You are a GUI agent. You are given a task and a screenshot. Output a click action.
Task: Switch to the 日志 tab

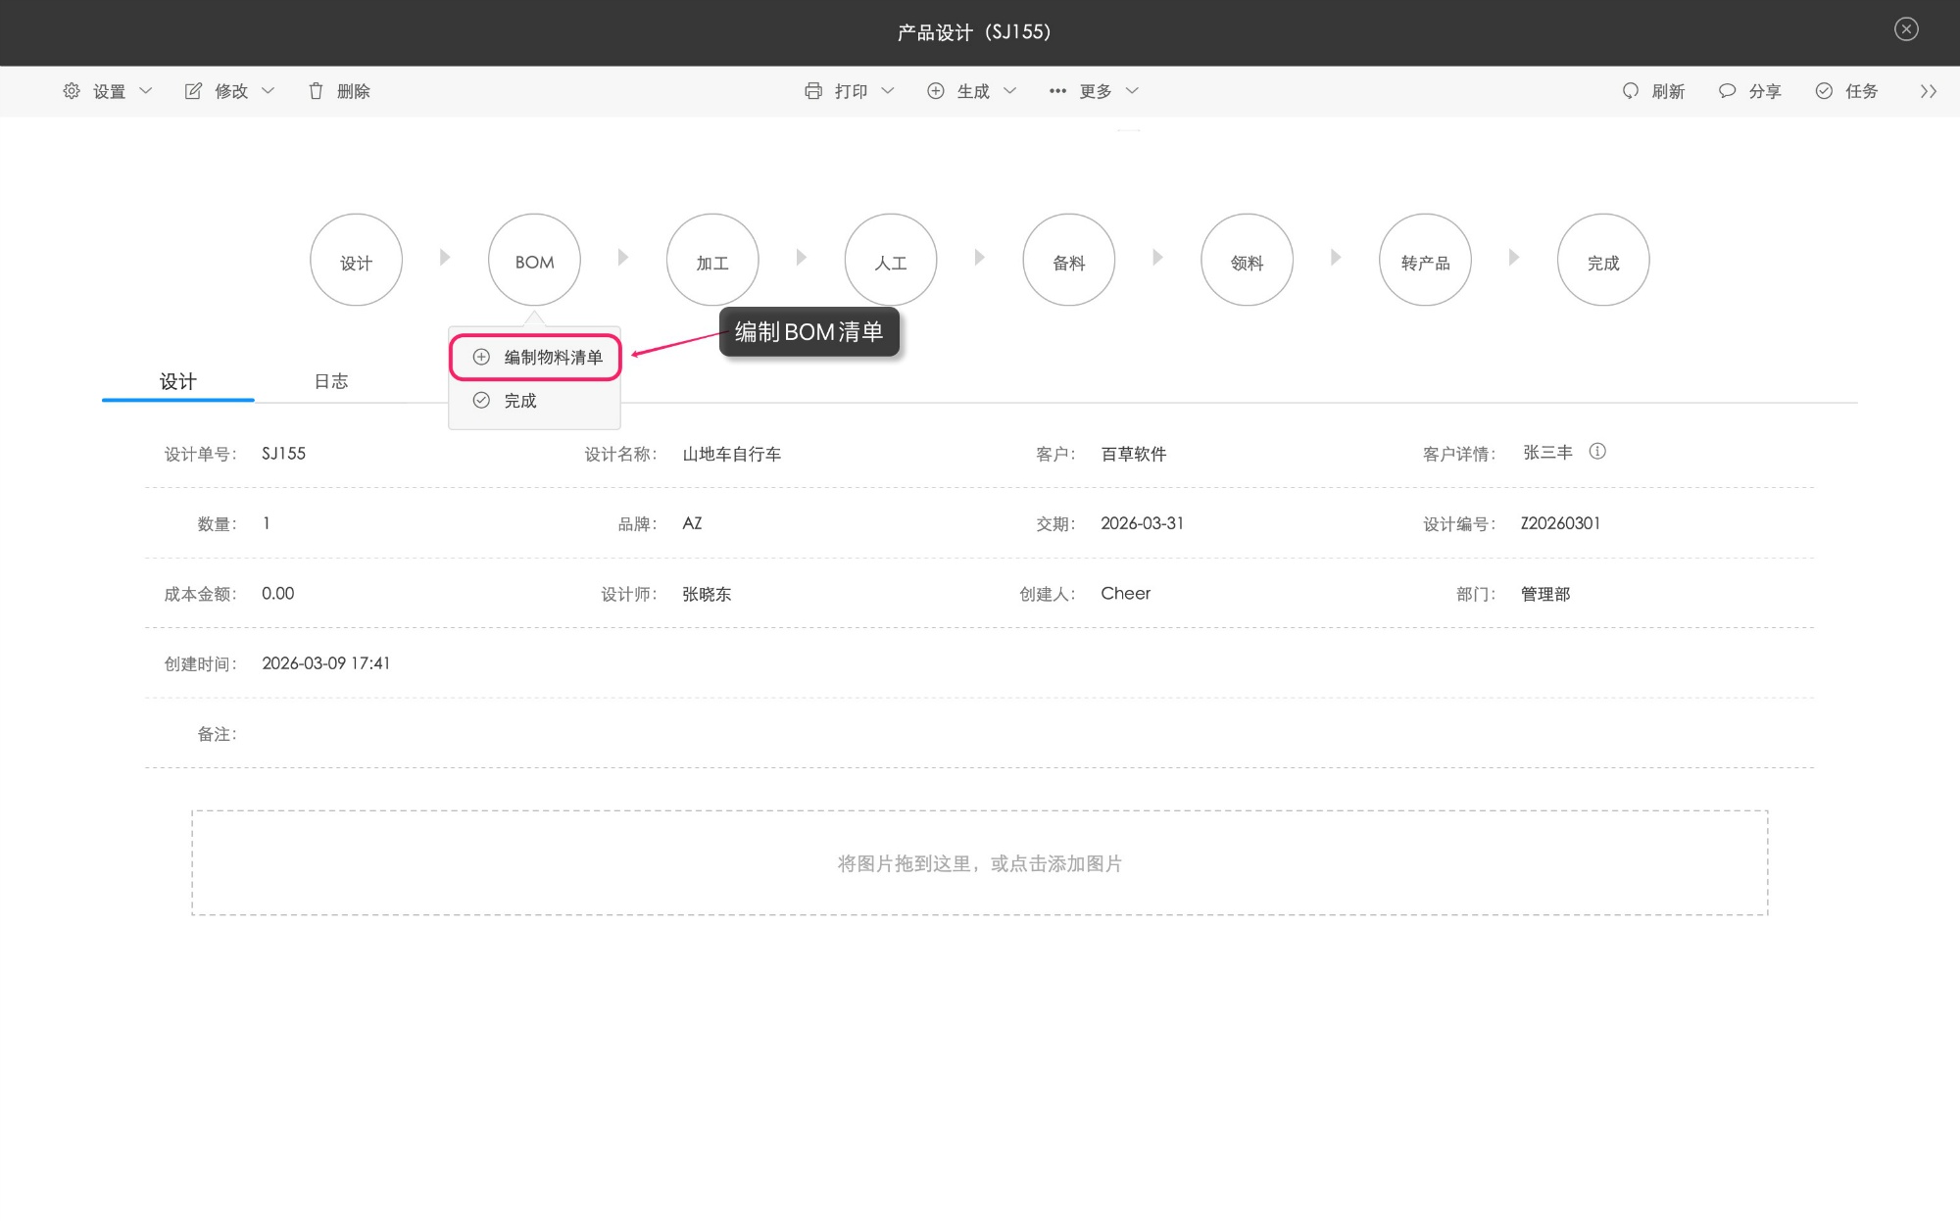pos(330,381)
